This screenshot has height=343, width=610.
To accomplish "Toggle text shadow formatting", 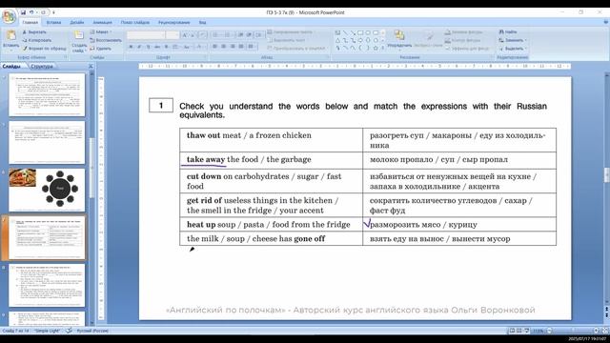I will pos(166,47).
